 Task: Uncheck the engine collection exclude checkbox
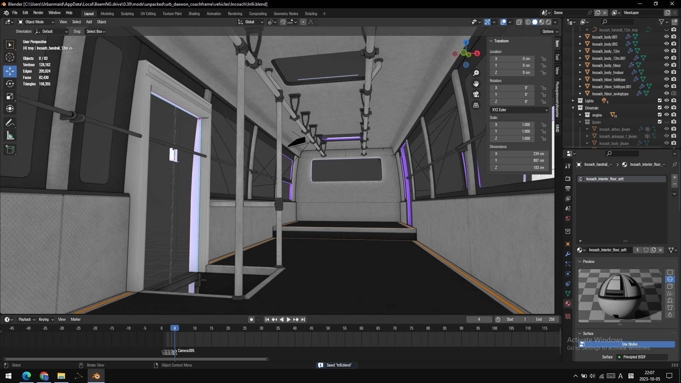(660, 115)
